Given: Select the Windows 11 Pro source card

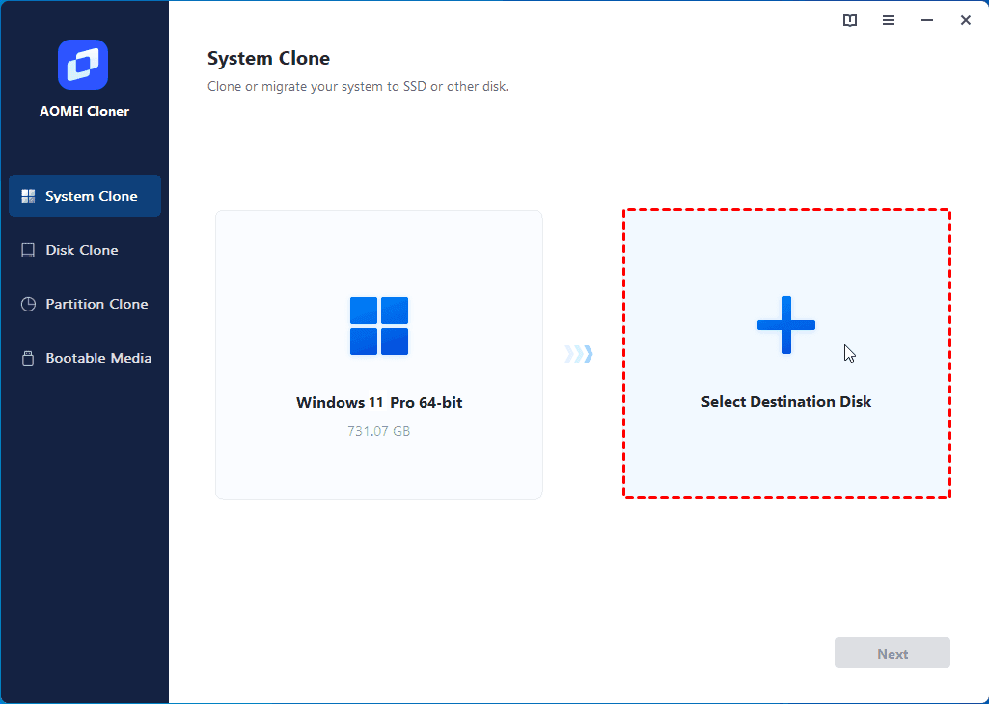Looking at the screenshot, I should 379,355.
